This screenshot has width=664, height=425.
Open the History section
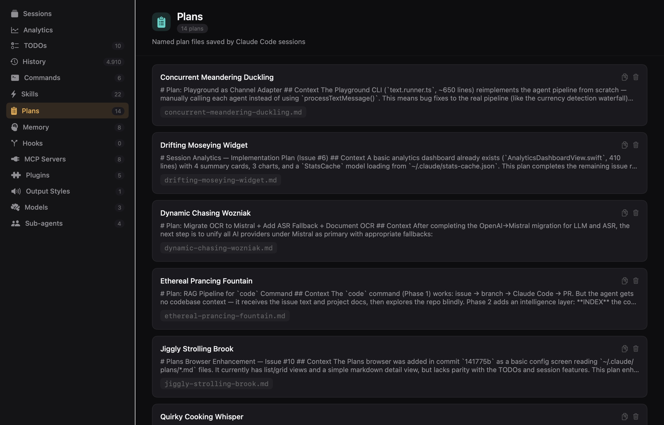tap(34, 61)
